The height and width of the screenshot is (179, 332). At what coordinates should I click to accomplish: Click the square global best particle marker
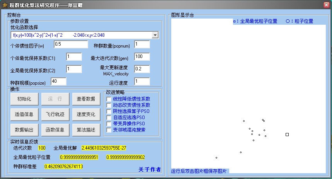click(287, 135)
